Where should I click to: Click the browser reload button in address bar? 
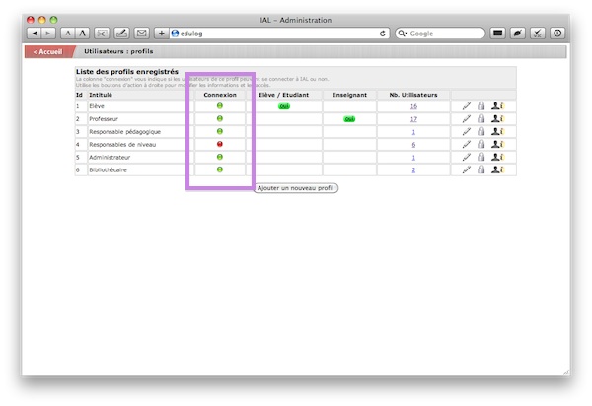click(x=383, y=34)
